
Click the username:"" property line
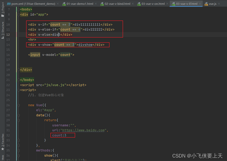[x=64, y=125]
